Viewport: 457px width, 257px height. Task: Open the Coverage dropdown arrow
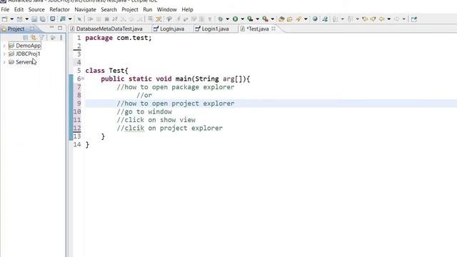click(257, 19)
